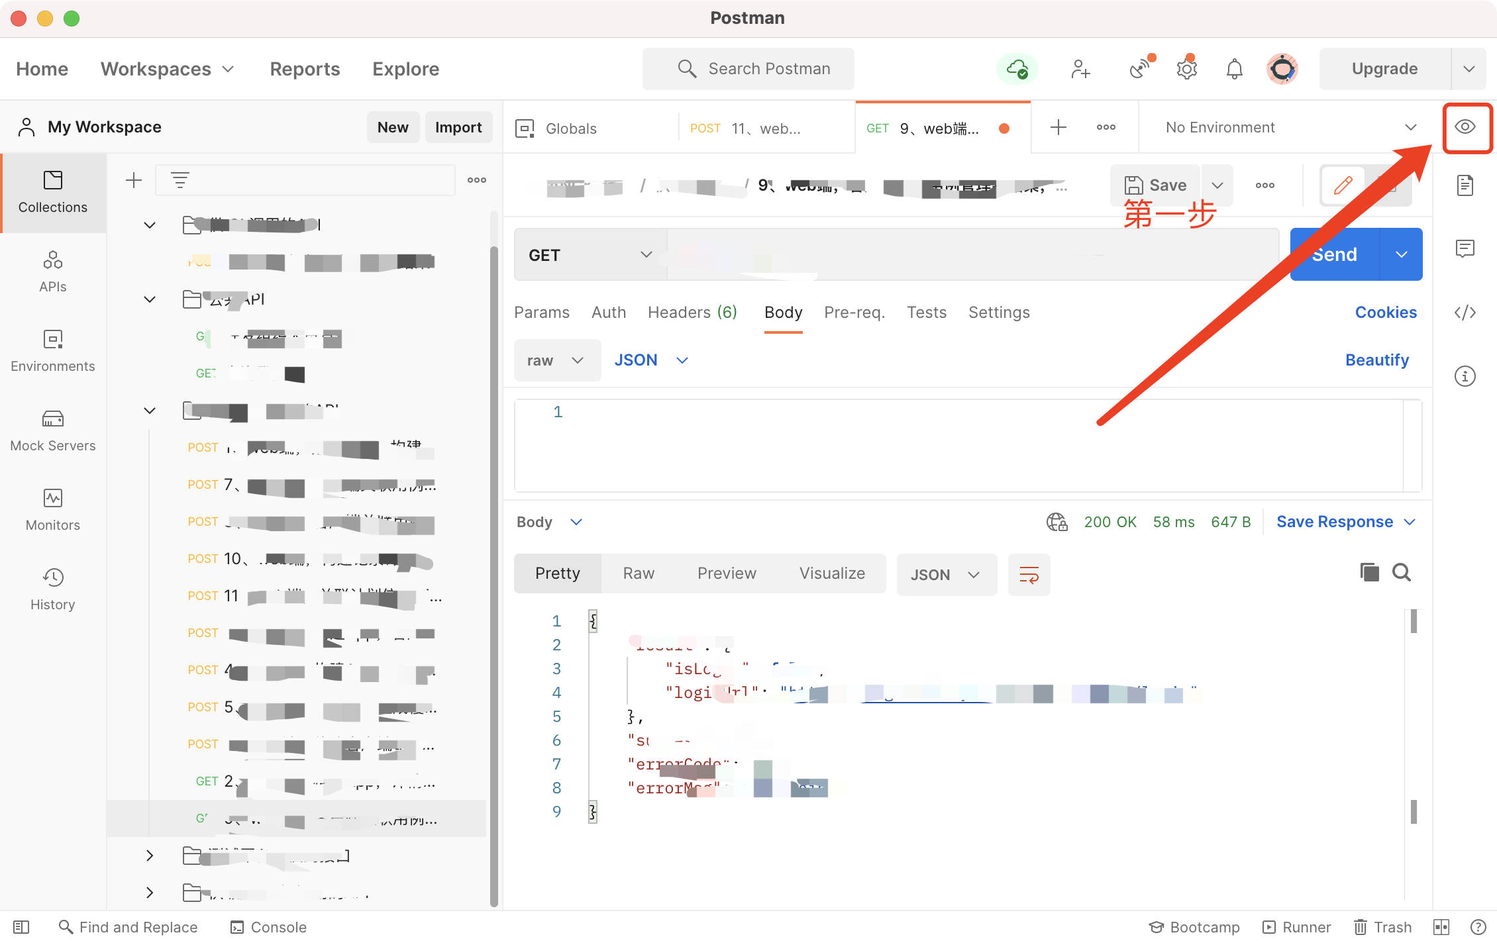Open the Runner from the status bar
Image resolution: width=1497 pixels, height=943 pixels.
coord(1296,927)
